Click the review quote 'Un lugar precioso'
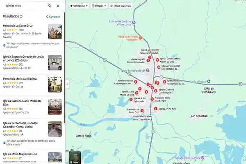Image resolution: width=246 pixels, height=164 pixels. [33, 45]
